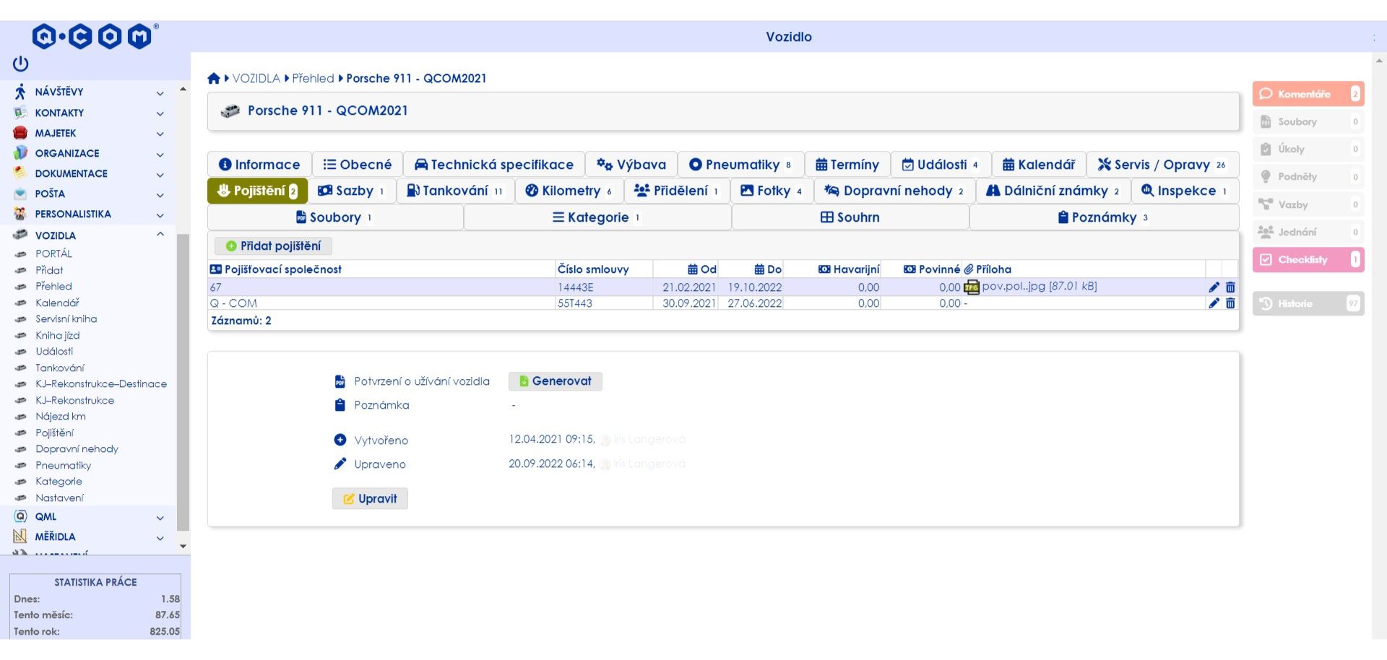Select the Pojištění tab
1387x660 pixels.
click(257, 191)
